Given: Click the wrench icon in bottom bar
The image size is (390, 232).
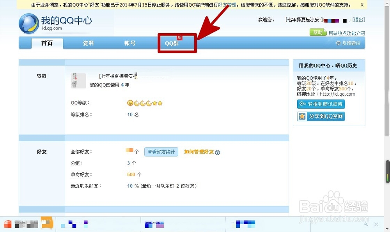Looking at the screenshot, I should [366, 224].
